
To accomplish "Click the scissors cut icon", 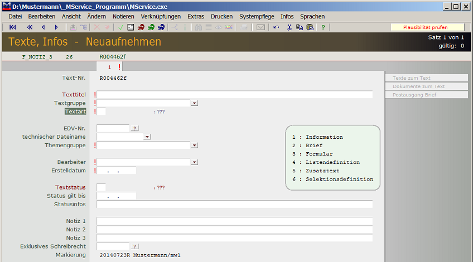I will (x=289, y=27).
